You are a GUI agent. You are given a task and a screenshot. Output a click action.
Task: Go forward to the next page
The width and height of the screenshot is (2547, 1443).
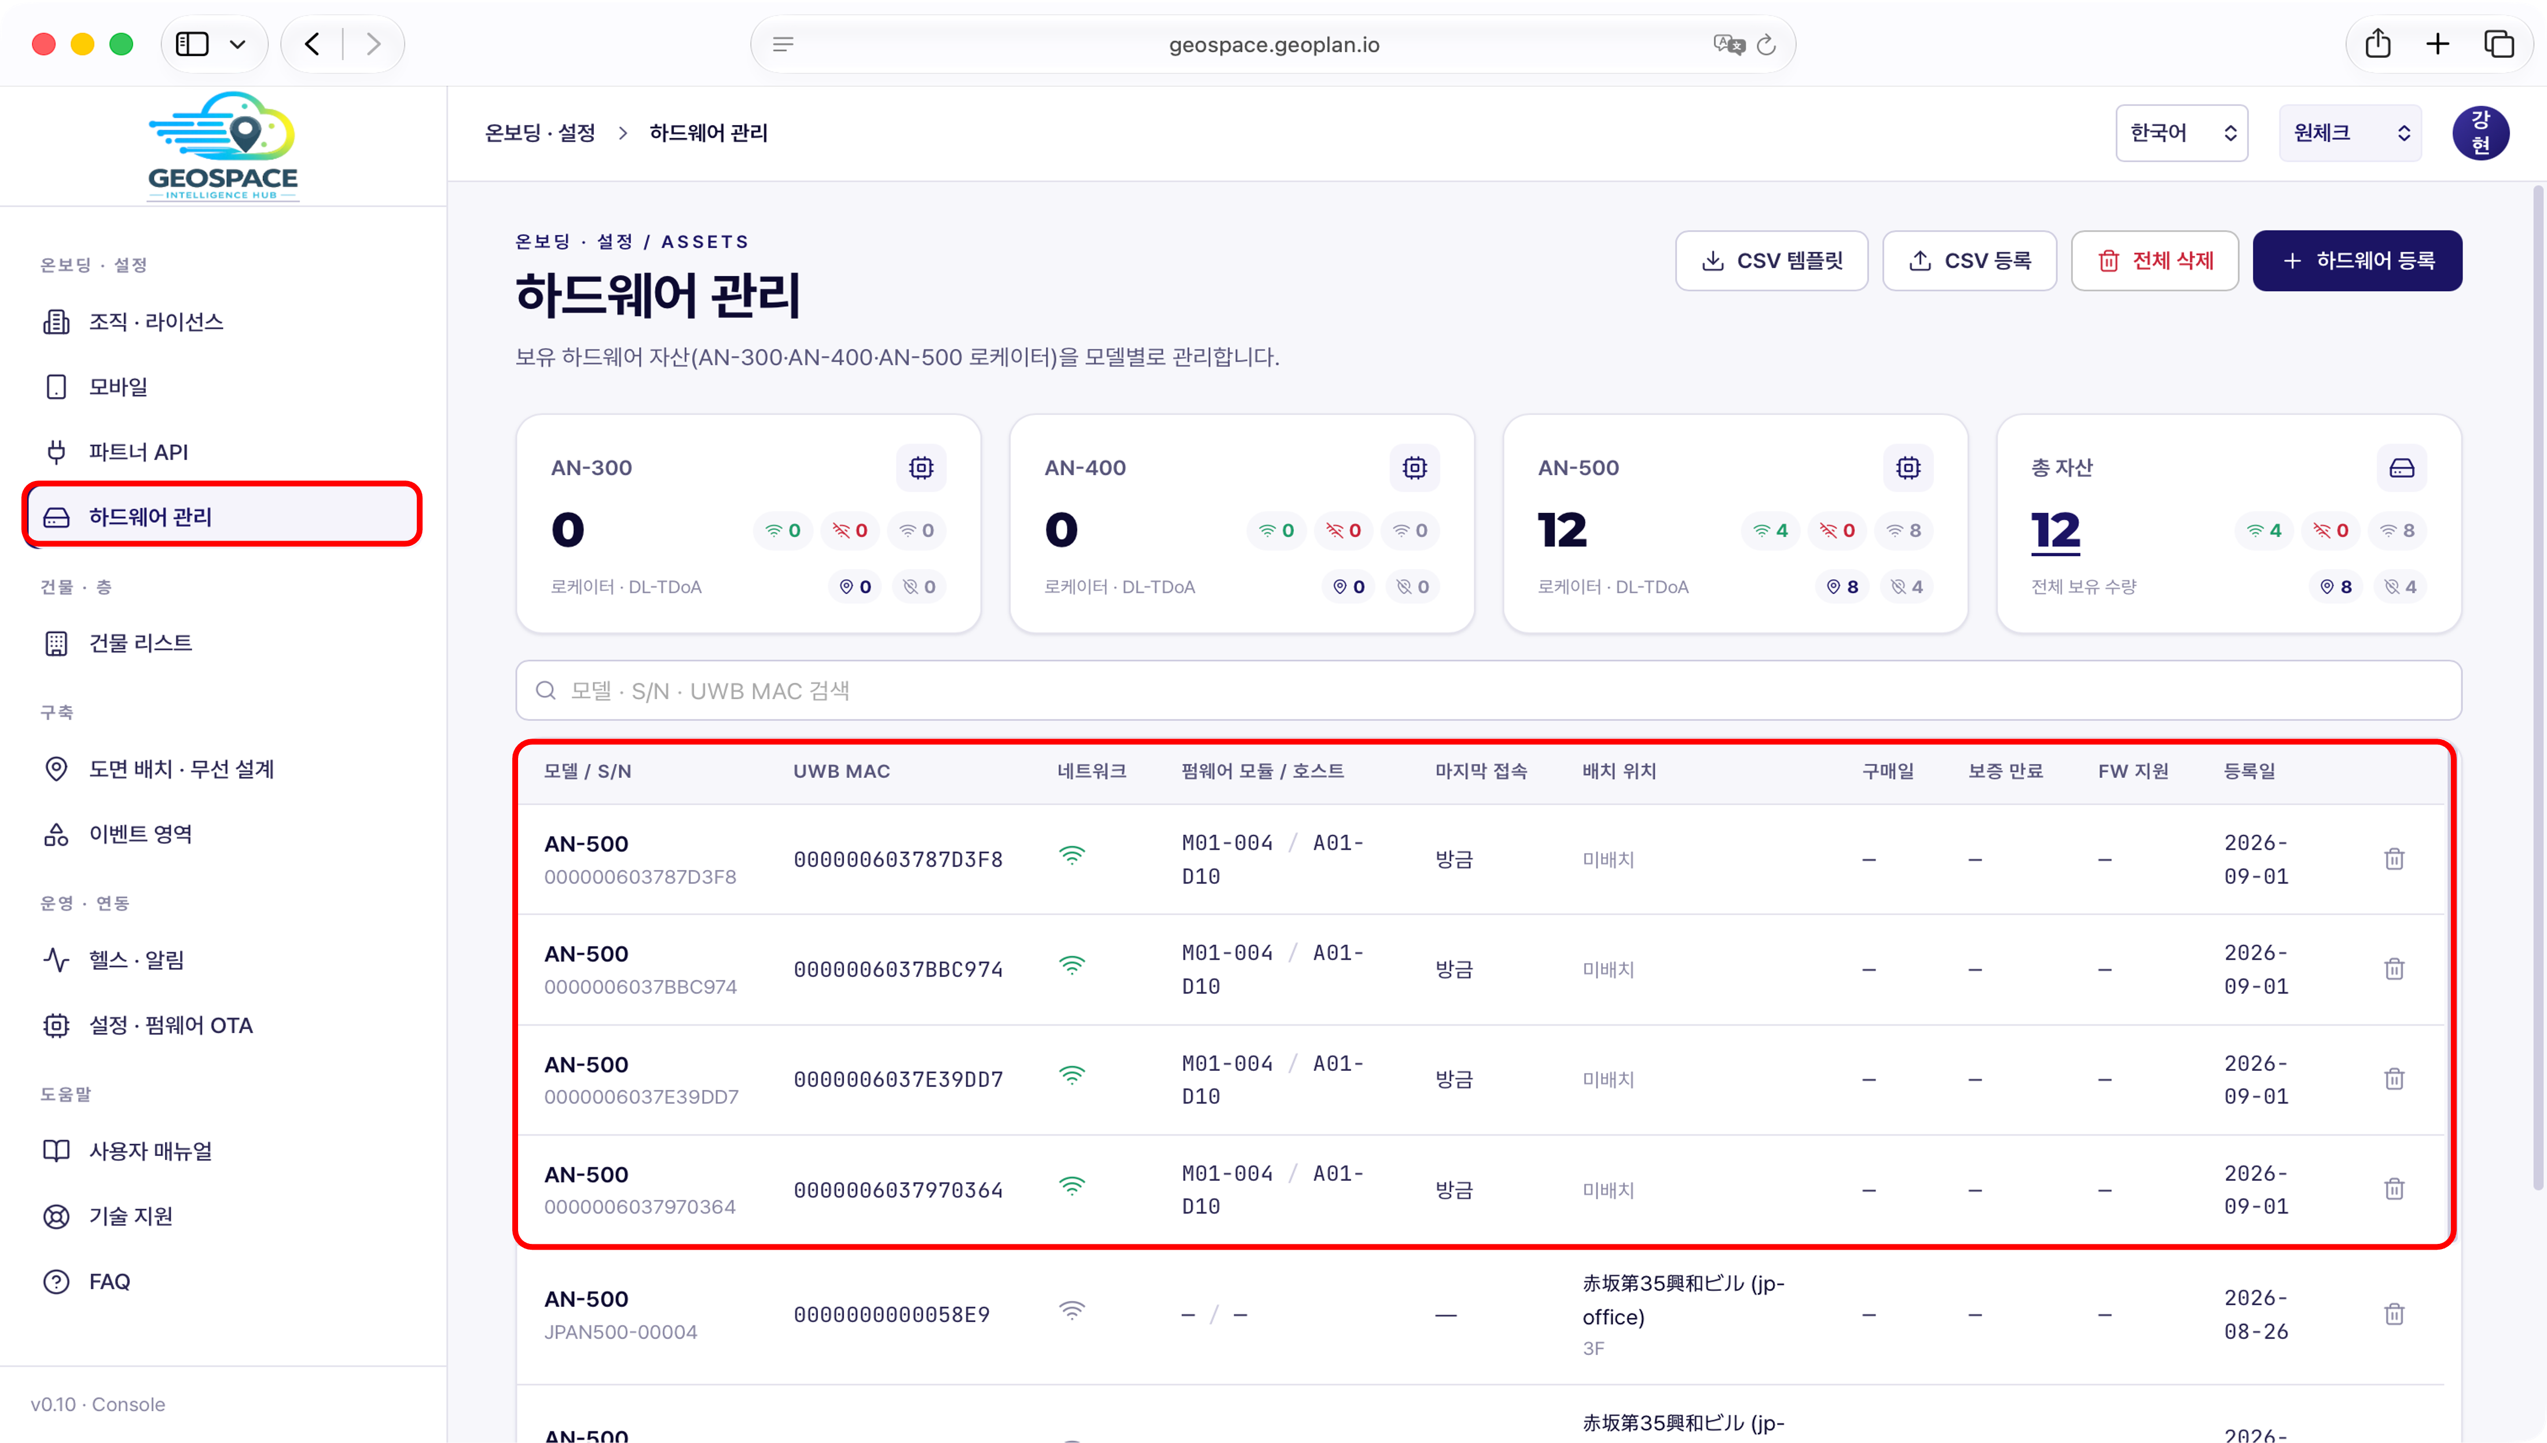tap(373, 43)
